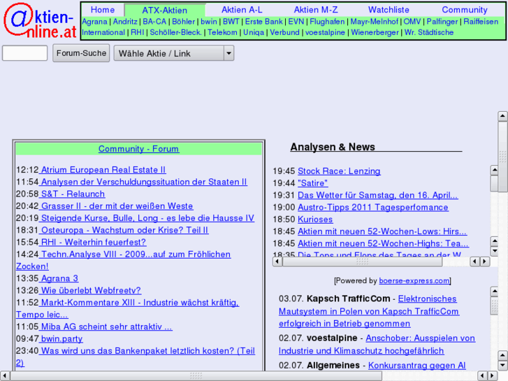Screen dimensions: 508x381
Task: Open news Das Wetter für Samstag
Action: [x=377, y=195]
